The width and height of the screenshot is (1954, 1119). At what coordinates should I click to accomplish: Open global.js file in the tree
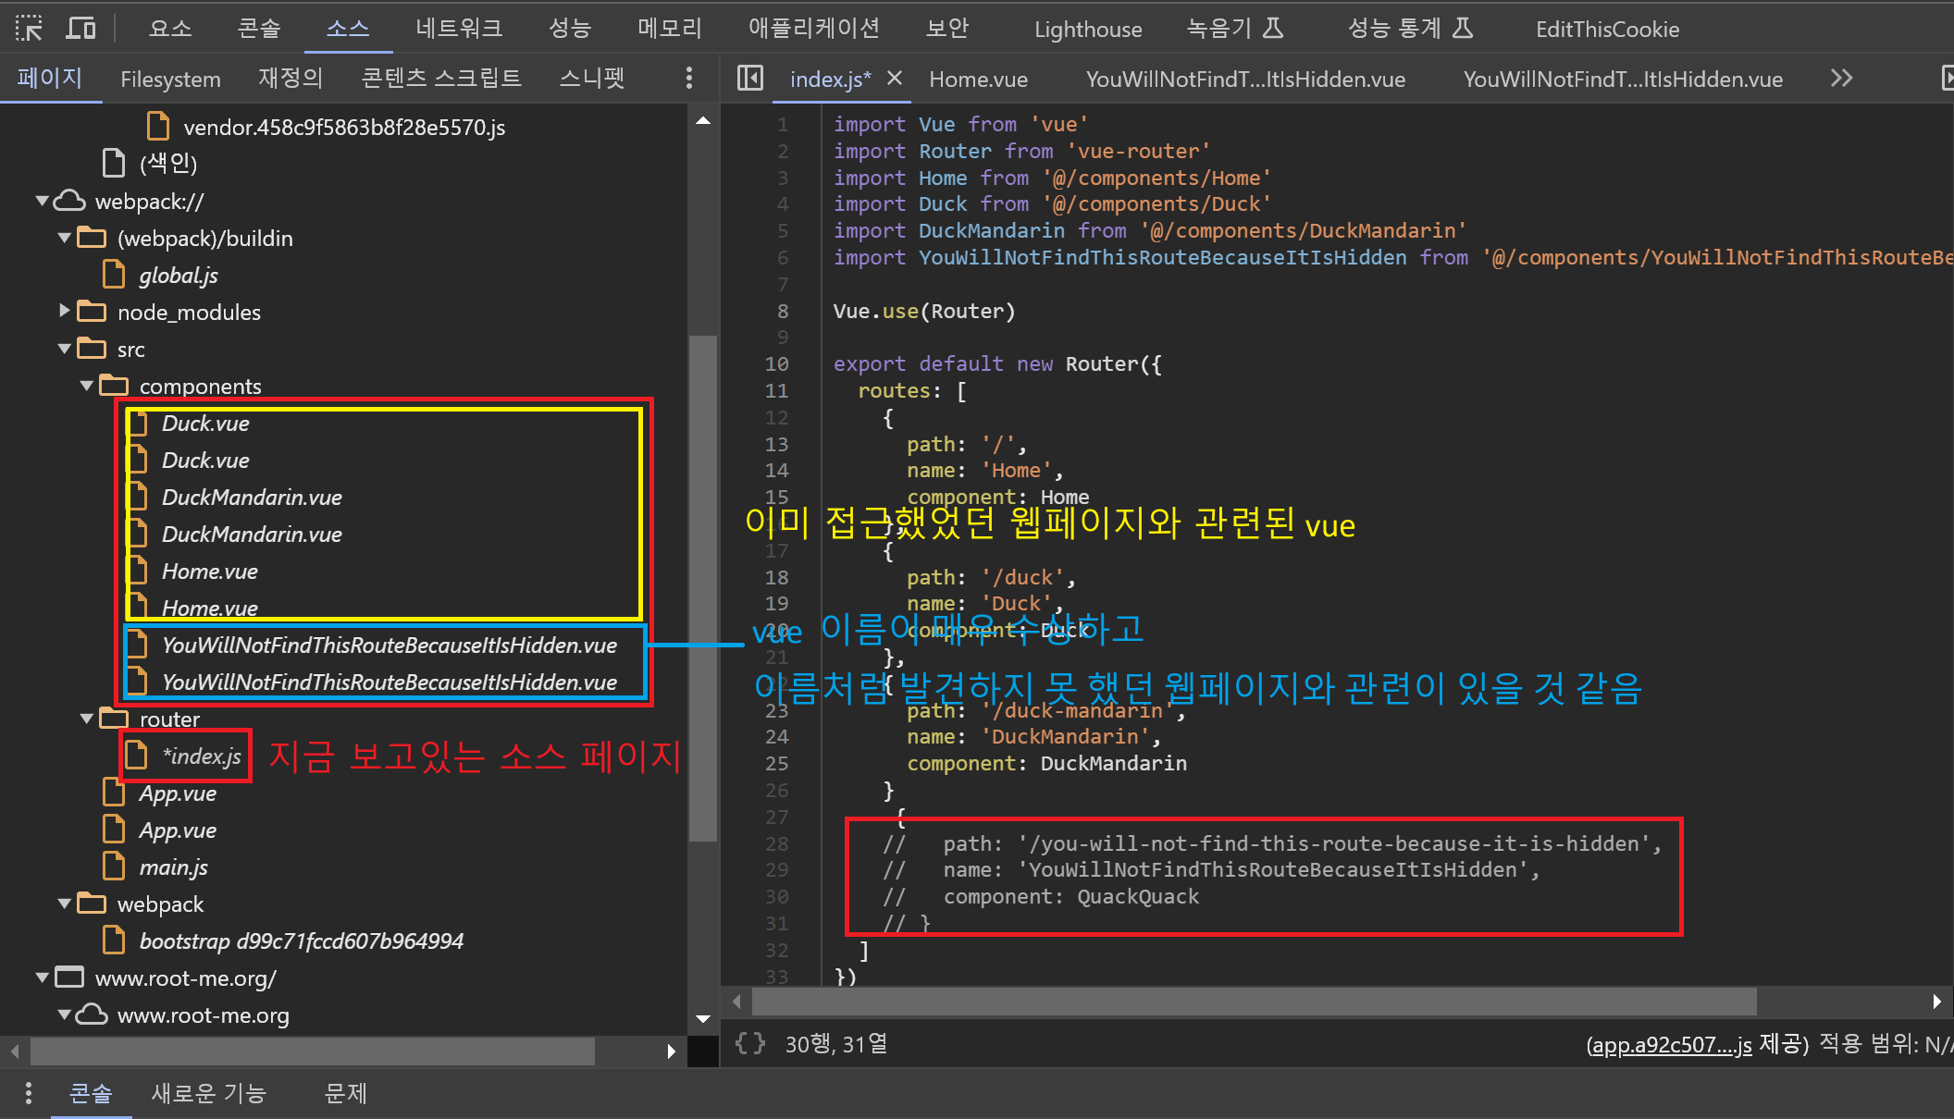coord(179,276)
